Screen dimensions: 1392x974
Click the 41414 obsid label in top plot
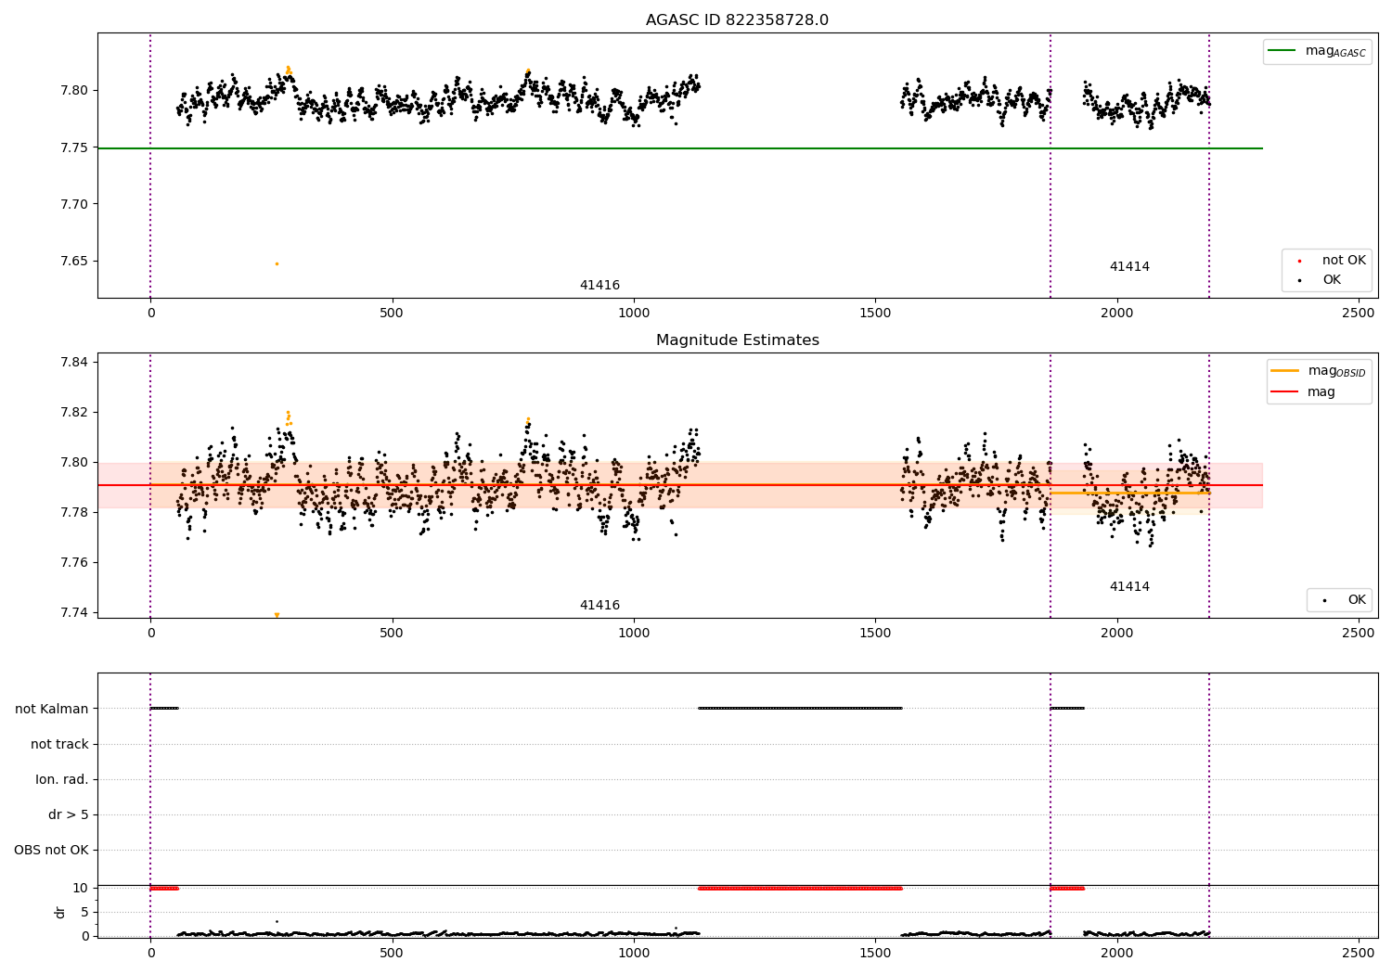[1129, 266]
